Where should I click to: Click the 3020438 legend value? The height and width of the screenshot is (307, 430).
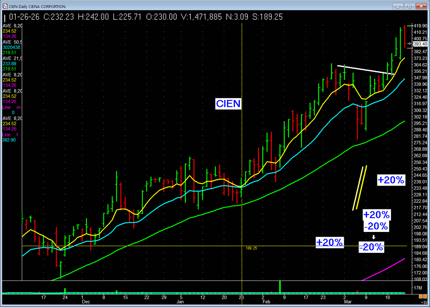point(12,47)
